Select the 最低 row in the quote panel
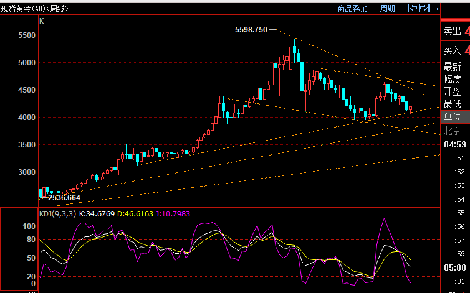 (455, 104)
